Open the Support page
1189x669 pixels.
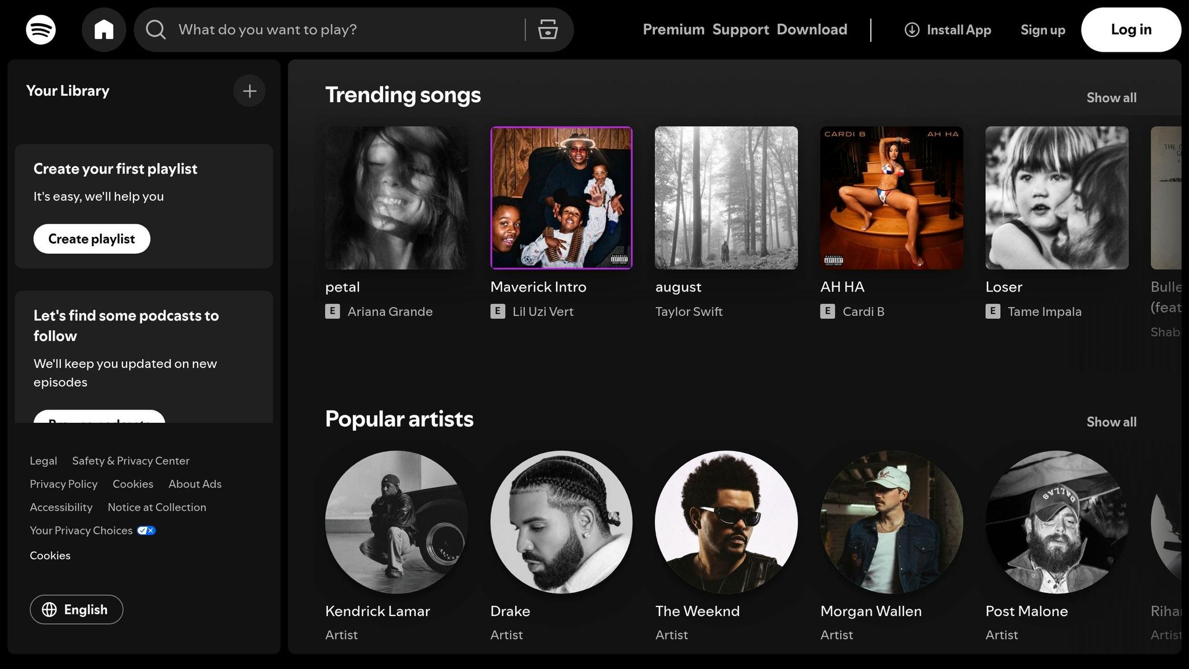pyautogui.click(x=740, y=30)
